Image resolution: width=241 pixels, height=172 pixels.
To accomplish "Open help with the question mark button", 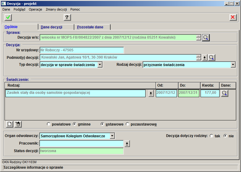I will click(67, 17).
